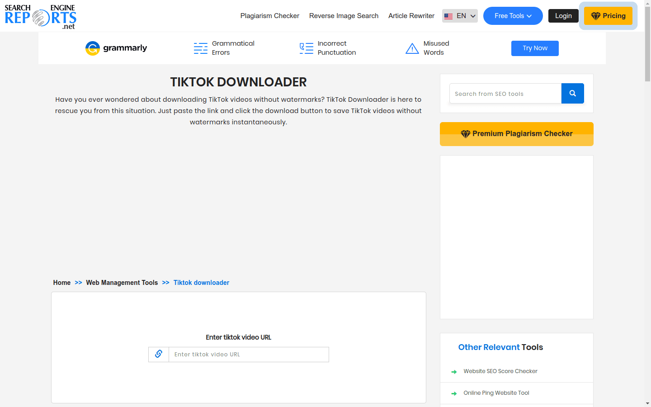This screenshot has height=407, width=651.
Task: Click the green arrow beside Website SEO Score Checker
Action: pos(454,371)
